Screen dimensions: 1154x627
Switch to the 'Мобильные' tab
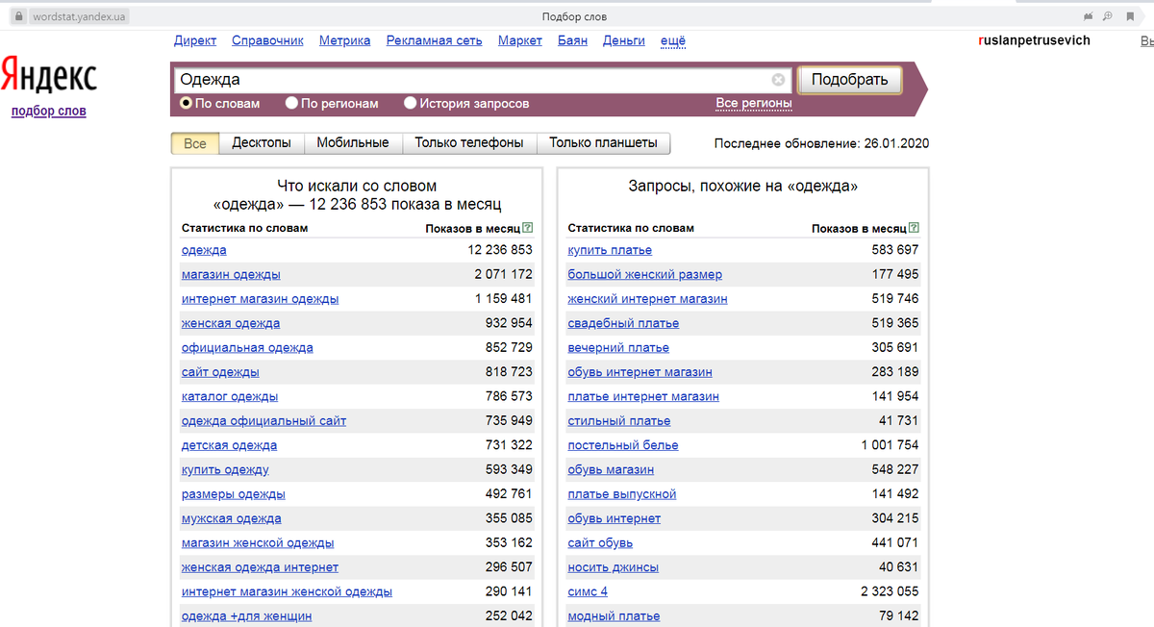point(353,143)
